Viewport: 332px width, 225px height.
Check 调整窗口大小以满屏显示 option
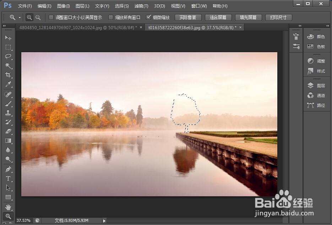click(x=51, y=17)
